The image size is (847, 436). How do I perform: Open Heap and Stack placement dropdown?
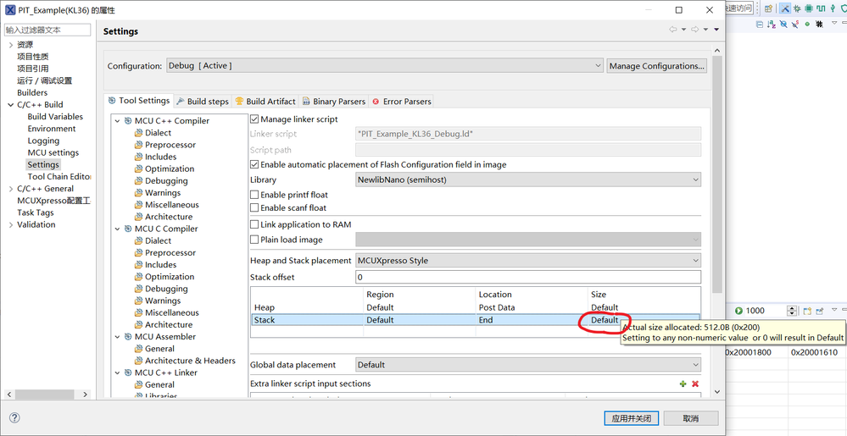527,261
